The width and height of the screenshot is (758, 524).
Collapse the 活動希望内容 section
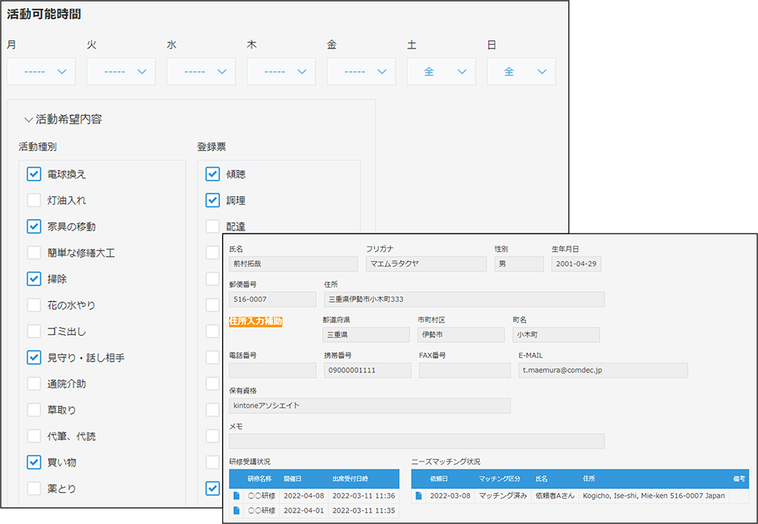tap(29, 119)
